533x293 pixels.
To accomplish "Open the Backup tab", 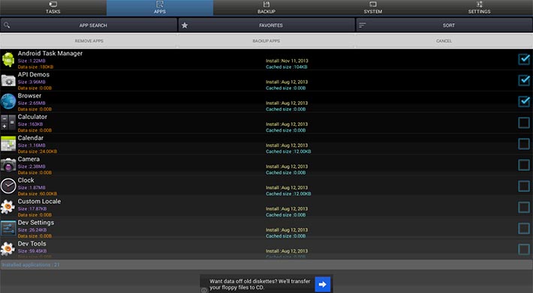I will (266, 7).
